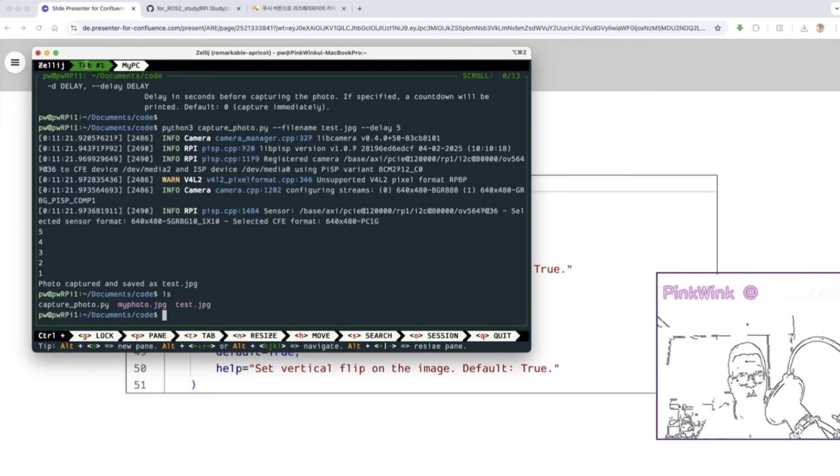
Task: Click the PANE mode item in Zellij bar
Action: tap(149, 335)
